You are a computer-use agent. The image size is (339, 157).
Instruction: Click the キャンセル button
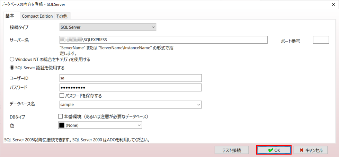(x=311, y=150)
